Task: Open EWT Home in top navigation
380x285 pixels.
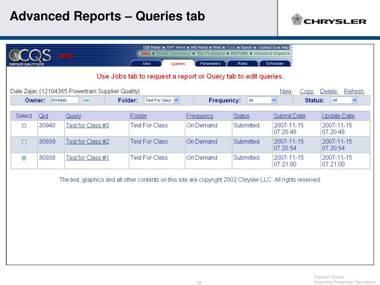Action: click(176, 47)
